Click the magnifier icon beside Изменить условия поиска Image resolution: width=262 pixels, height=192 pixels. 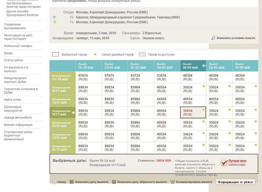[213, 38]
